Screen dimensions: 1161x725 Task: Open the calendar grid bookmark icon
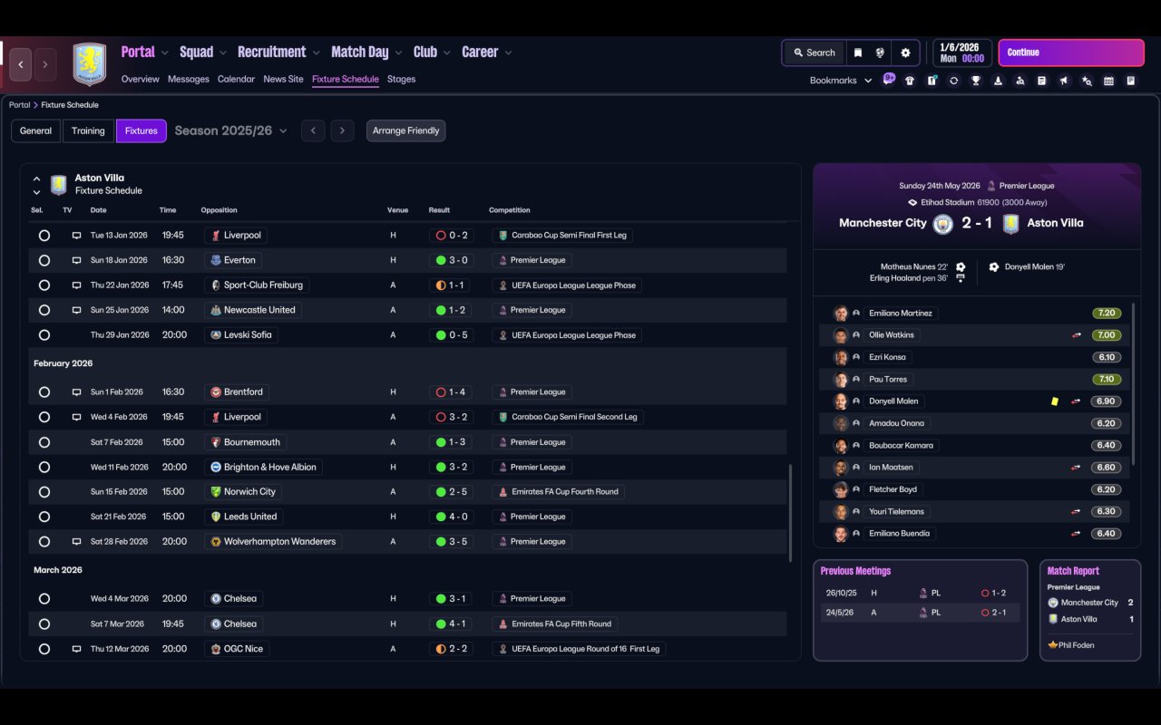[x=1108, y=81]
